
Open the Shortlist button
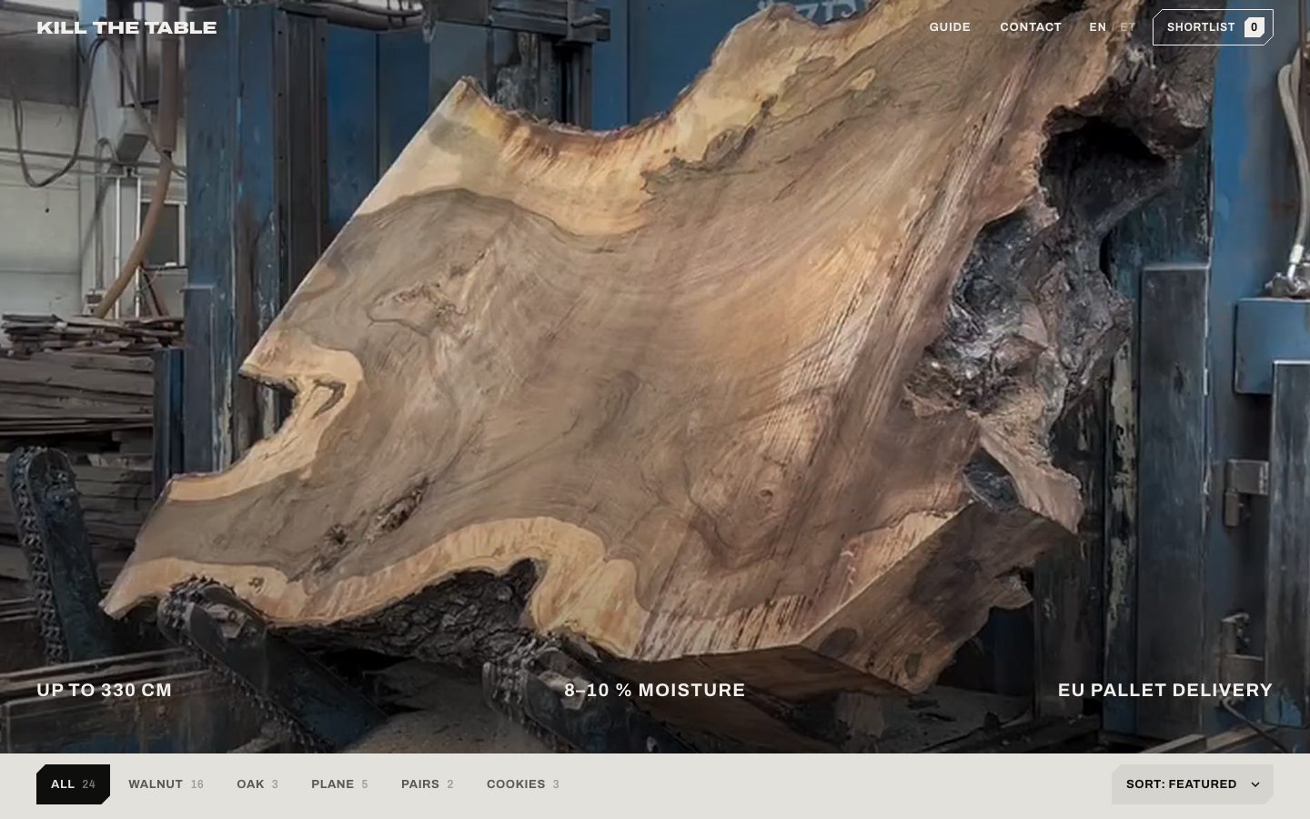click(x=1213, y=27)
